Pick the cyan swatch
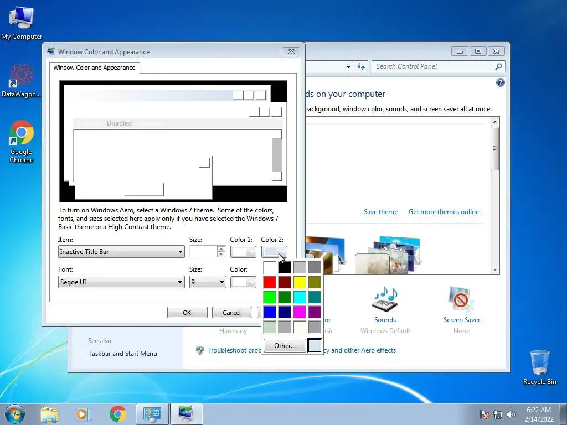 pos(300,297)
